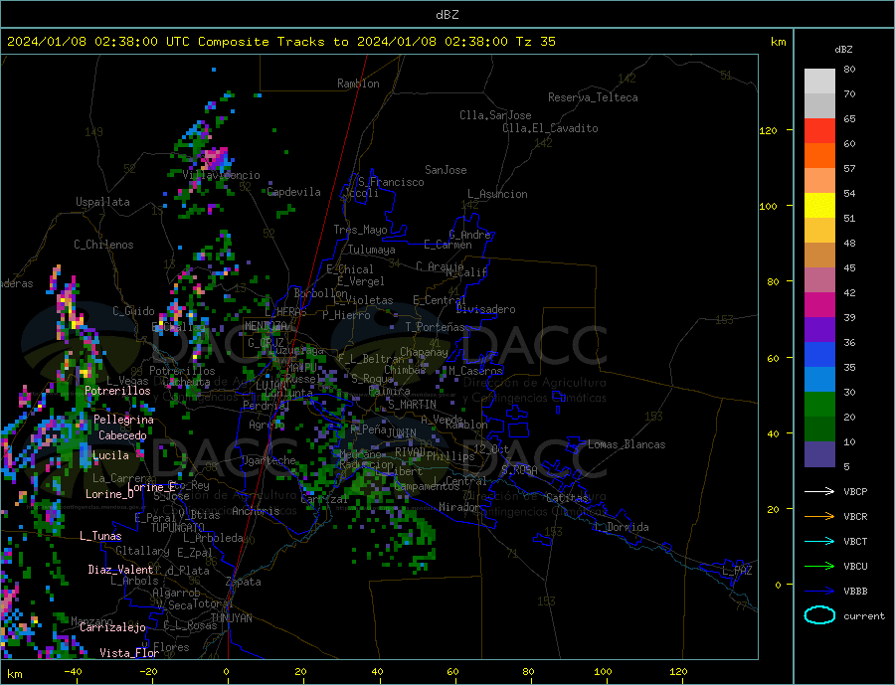The height and width of the screenshot is (685, 895).
Task: Click the M_Caseros label
Action: pyautogui.click(x=475, y=371)
